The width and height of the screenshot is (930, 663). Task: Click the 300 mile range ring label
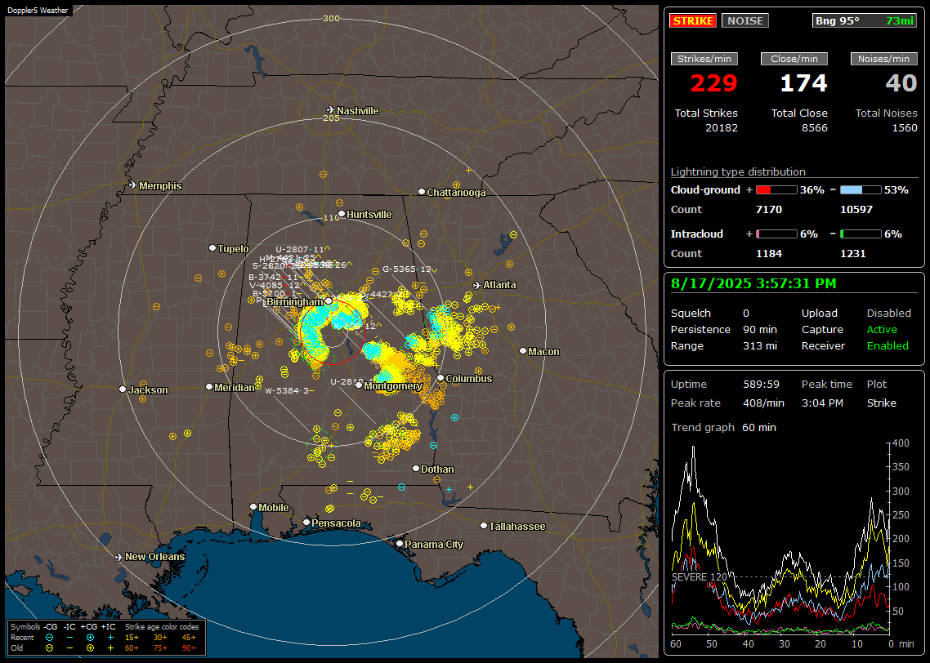331,18
